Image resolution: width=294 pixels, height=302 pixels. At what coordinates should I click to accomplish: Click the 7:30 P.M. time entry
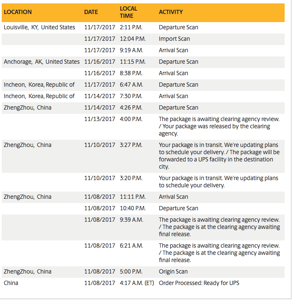tap(131, 96)
